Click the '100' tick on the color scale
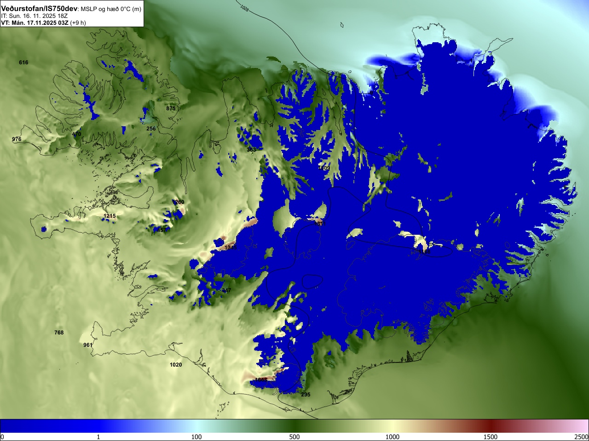 (x=196, y=437)
